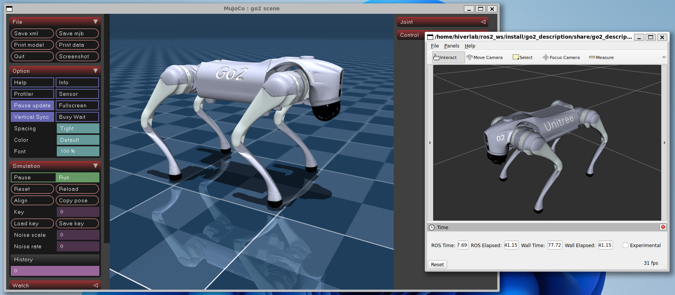Disable Pause update
Viewport: 675px width, 295px height.
click(32, 105)
